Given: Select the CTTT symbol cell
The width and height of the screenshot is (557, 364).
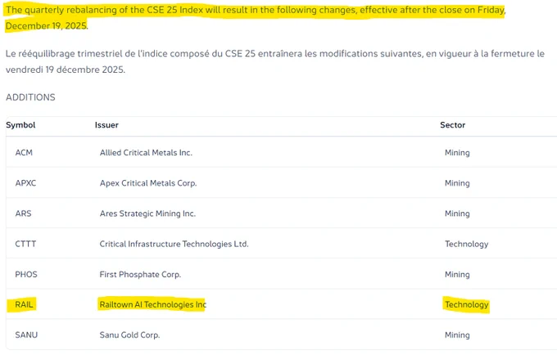Looking at the screenshot, I should (25, 244).
